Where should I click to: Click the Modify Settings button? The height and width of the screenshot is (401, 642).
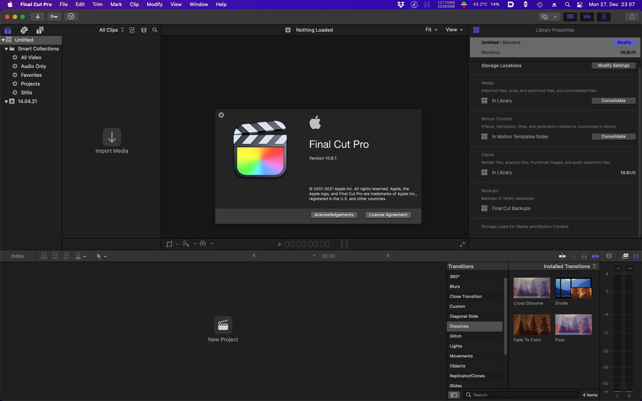(613, 66)
